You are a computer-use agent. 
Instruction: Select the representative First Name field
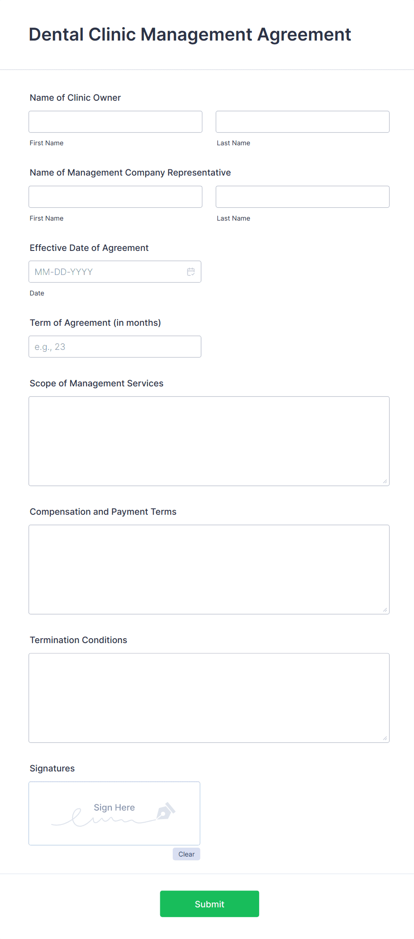115,196
